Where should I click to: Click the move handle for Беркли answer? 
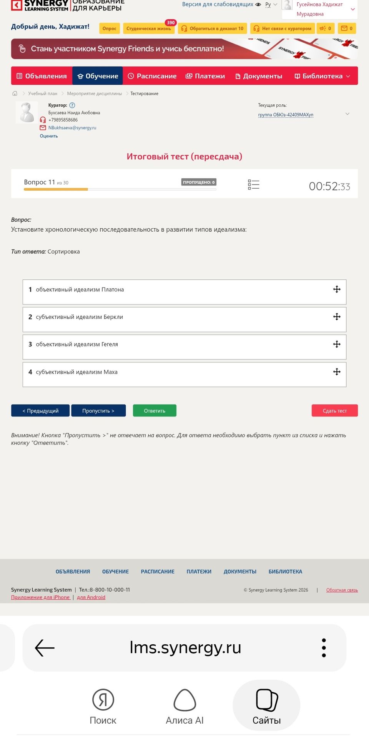pos(337,317)
